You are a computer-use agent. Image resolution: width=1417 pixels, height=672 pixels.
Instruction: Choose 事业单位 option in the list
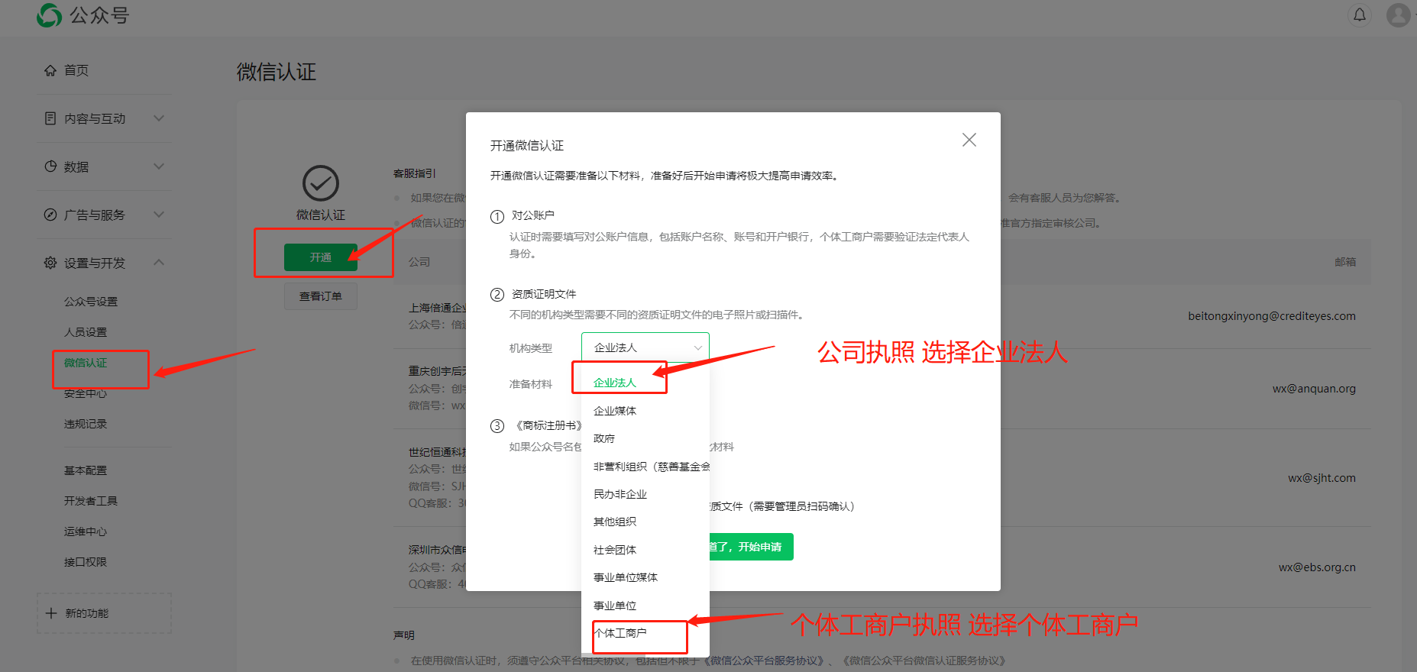pos(645,606)
